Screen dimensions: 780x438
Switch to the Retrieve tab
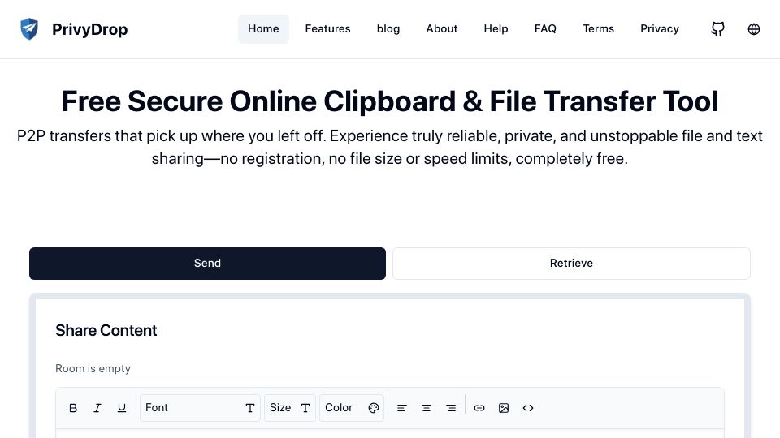[571, 263]
